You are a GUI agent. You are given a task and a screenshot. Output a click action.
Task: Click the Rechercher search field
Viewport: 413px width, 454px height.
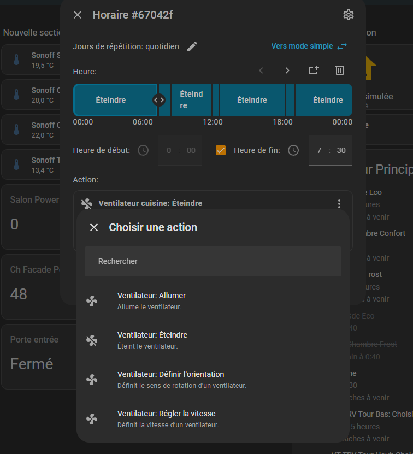tap(213, 261)
